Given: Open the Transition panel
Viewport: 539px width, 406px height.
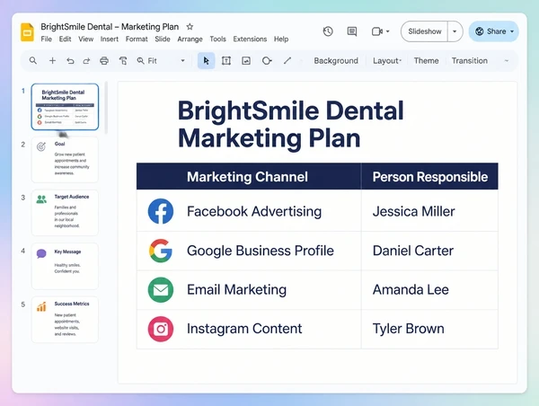Looking at the screenshot, I should (470, 61).
